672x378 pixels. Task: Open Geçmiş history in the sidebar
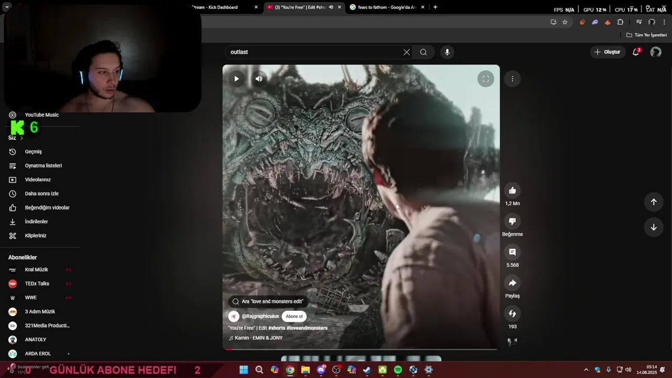tap(33, 152)
